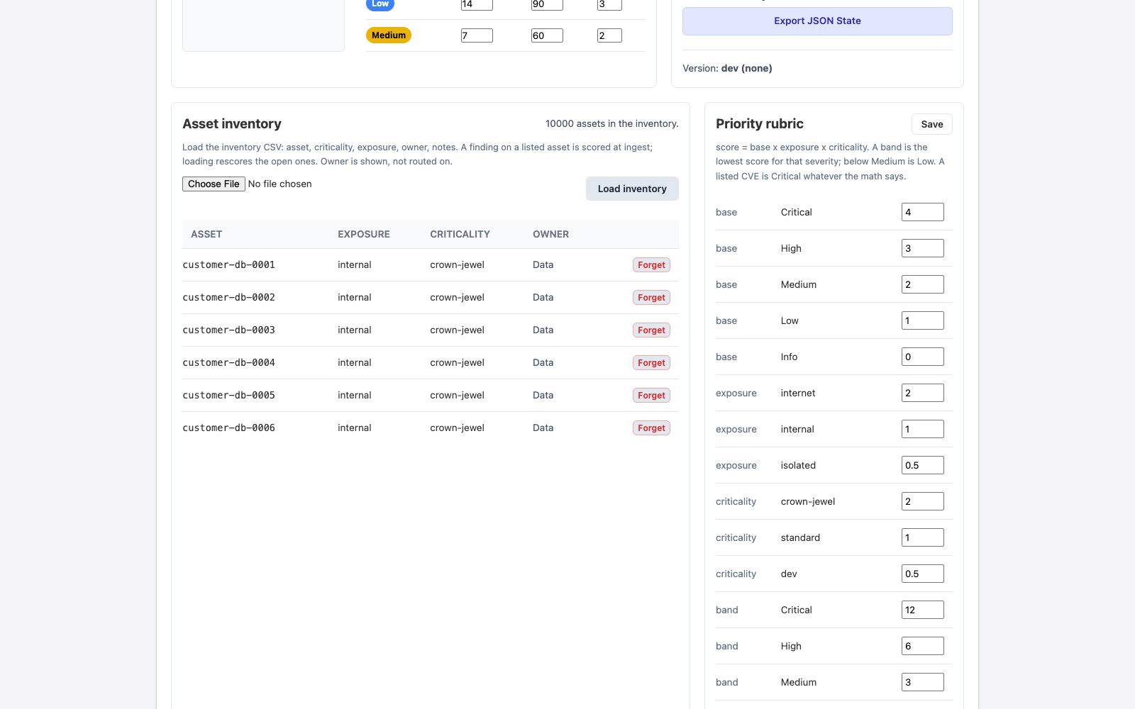Select asset name customer-db-0001

(228, 265)
